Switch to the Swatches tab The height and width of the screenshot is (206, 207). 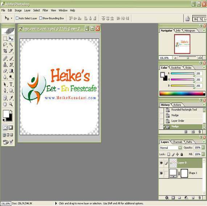tap(176, 68)
